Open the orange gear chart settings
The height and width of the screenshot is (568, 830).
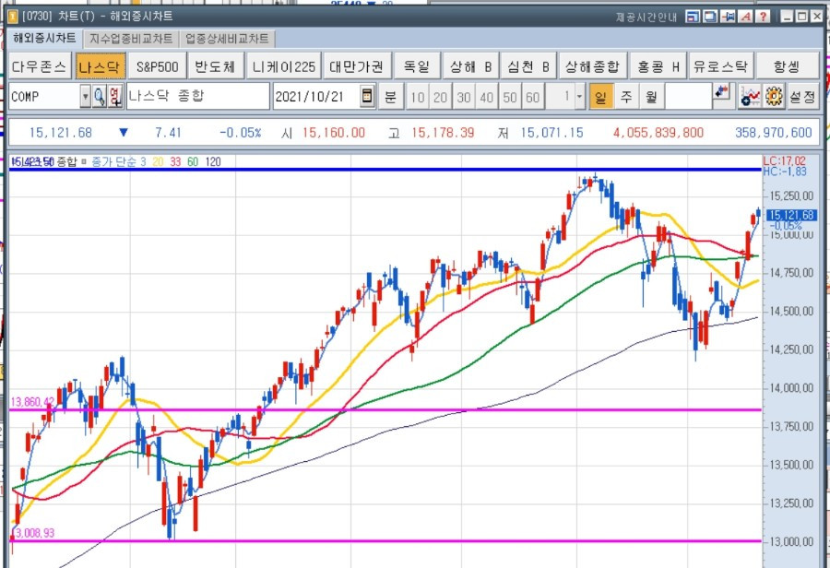(x=774, y=96)
